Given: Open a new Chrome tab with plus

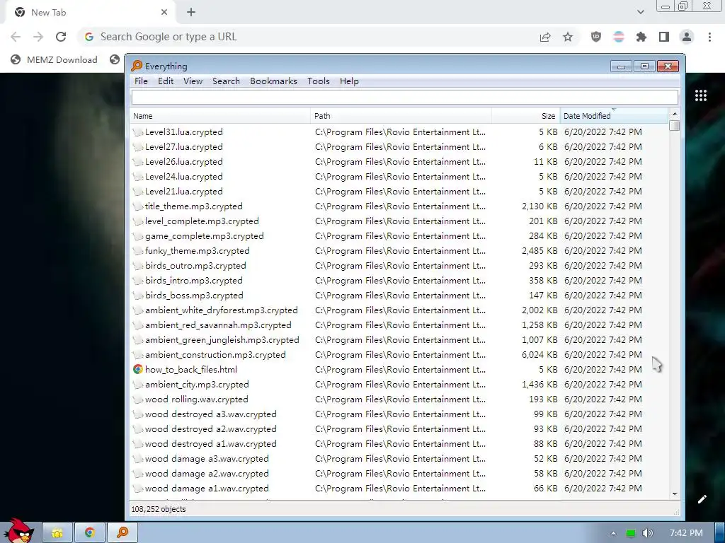Looking at the screenshot, I should point(191,13).
